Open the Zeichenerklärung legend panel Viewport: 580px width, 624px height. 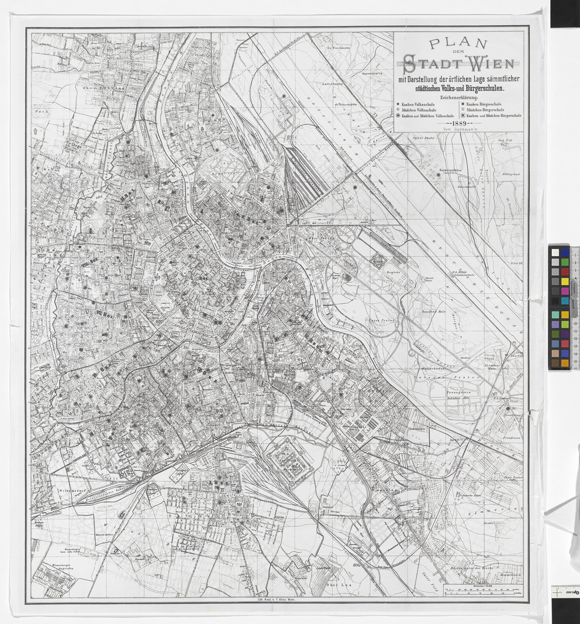pos(458,97)
